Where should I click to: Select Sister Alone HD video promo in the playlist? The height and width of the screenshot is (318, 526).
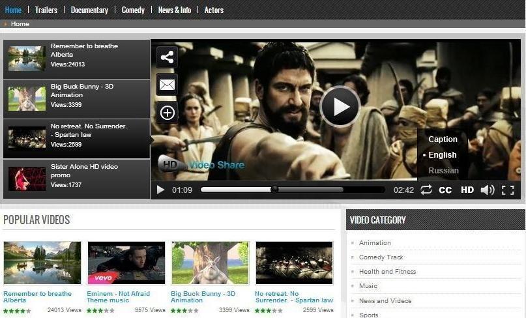76,179
